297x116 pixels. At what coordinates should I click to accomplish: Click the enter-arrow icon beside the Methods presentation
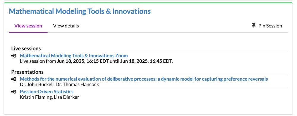point(14,79)
